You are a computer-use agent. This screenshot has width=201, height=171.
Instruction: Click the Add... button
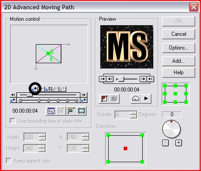(x=178, y=61)
